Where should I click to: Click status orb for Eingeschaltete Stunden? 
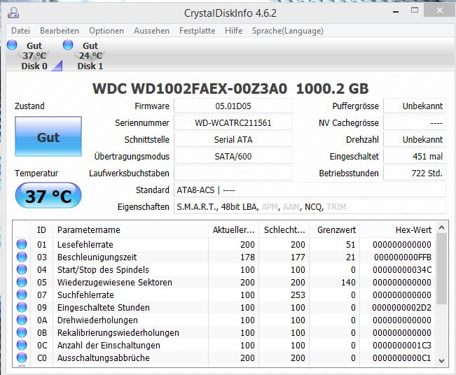[x=22, y=307]
